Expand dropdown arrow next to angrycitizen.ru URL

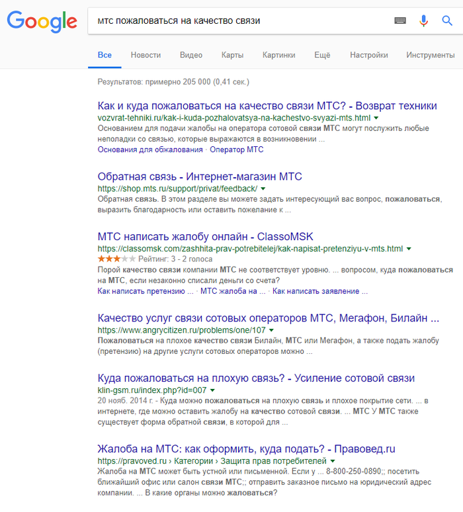coord(271,330)
